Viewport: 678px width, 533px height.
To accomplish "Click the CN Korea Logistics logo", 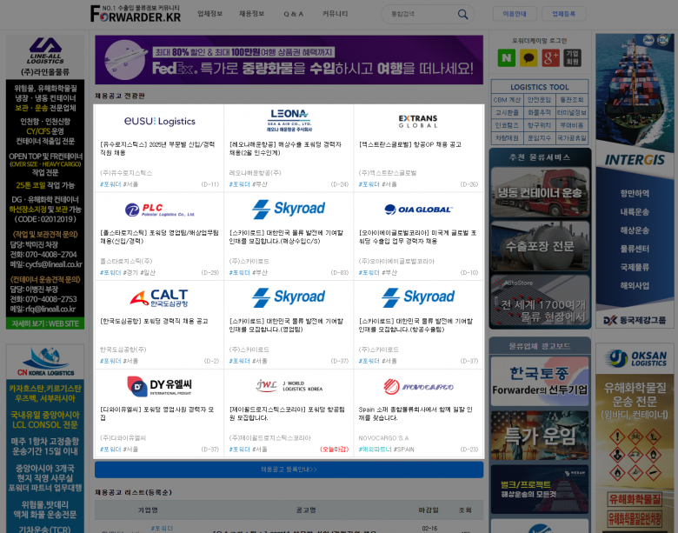I will (45, 362).
